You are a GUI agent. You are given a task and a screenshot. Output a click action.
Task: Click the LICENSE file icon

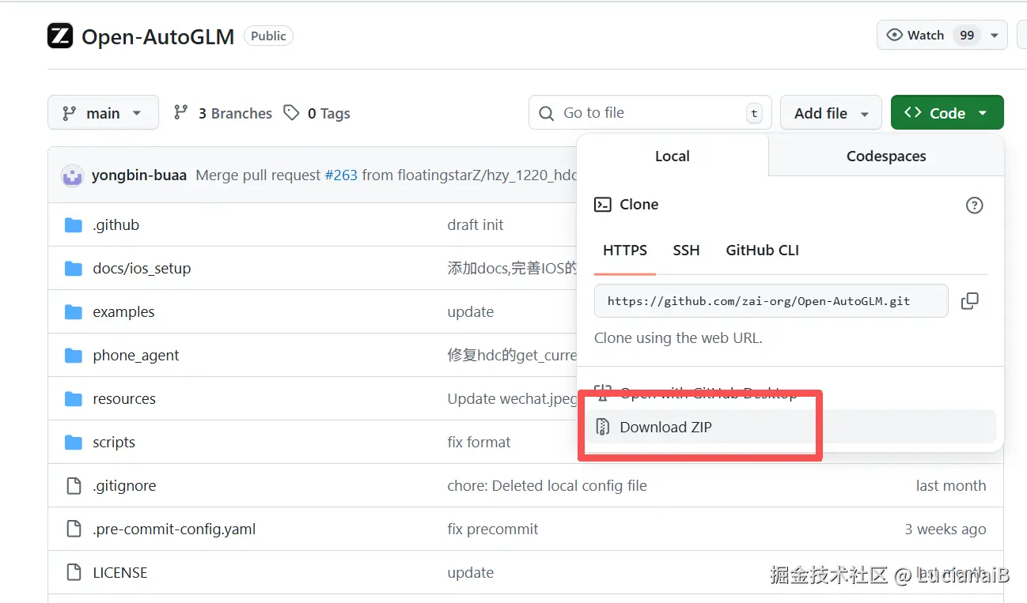pyautogui.click(x=74, y=573)
